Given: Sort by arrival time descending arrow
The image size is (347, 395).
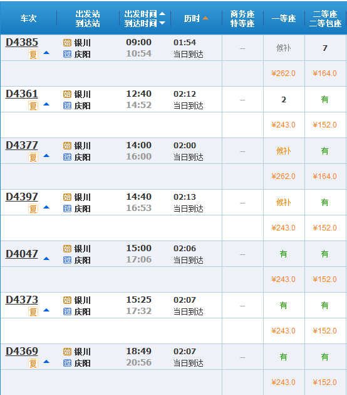Looking at the screenshot, I should [x=162, y=23].
